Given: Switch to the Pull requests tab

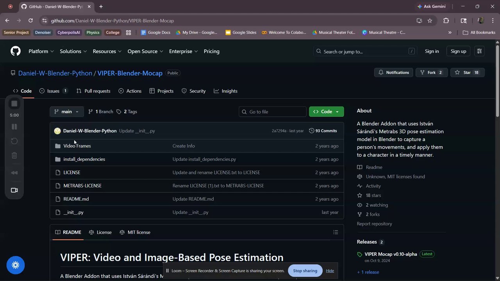Looking at the screenshot, I should point(93,91).
